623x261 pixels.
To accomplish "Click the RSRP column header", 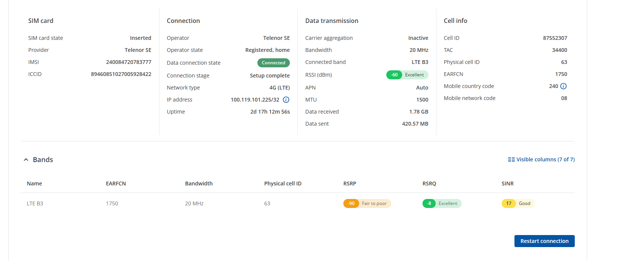I will 349,184.
